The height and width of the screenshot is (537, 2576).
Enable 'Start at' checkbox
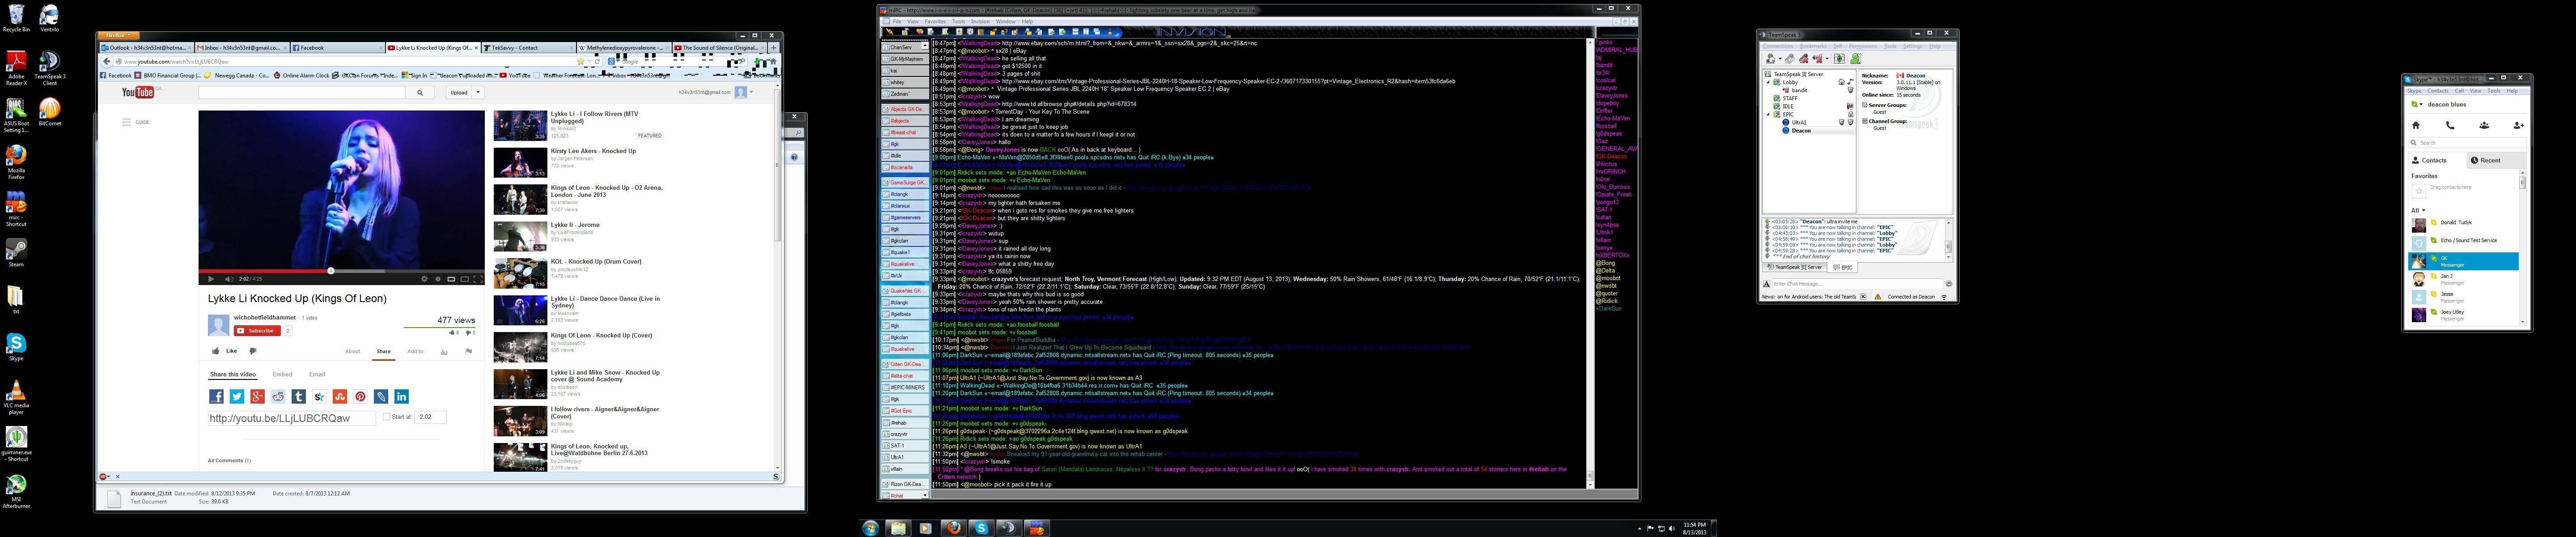(x=386, y=417)
